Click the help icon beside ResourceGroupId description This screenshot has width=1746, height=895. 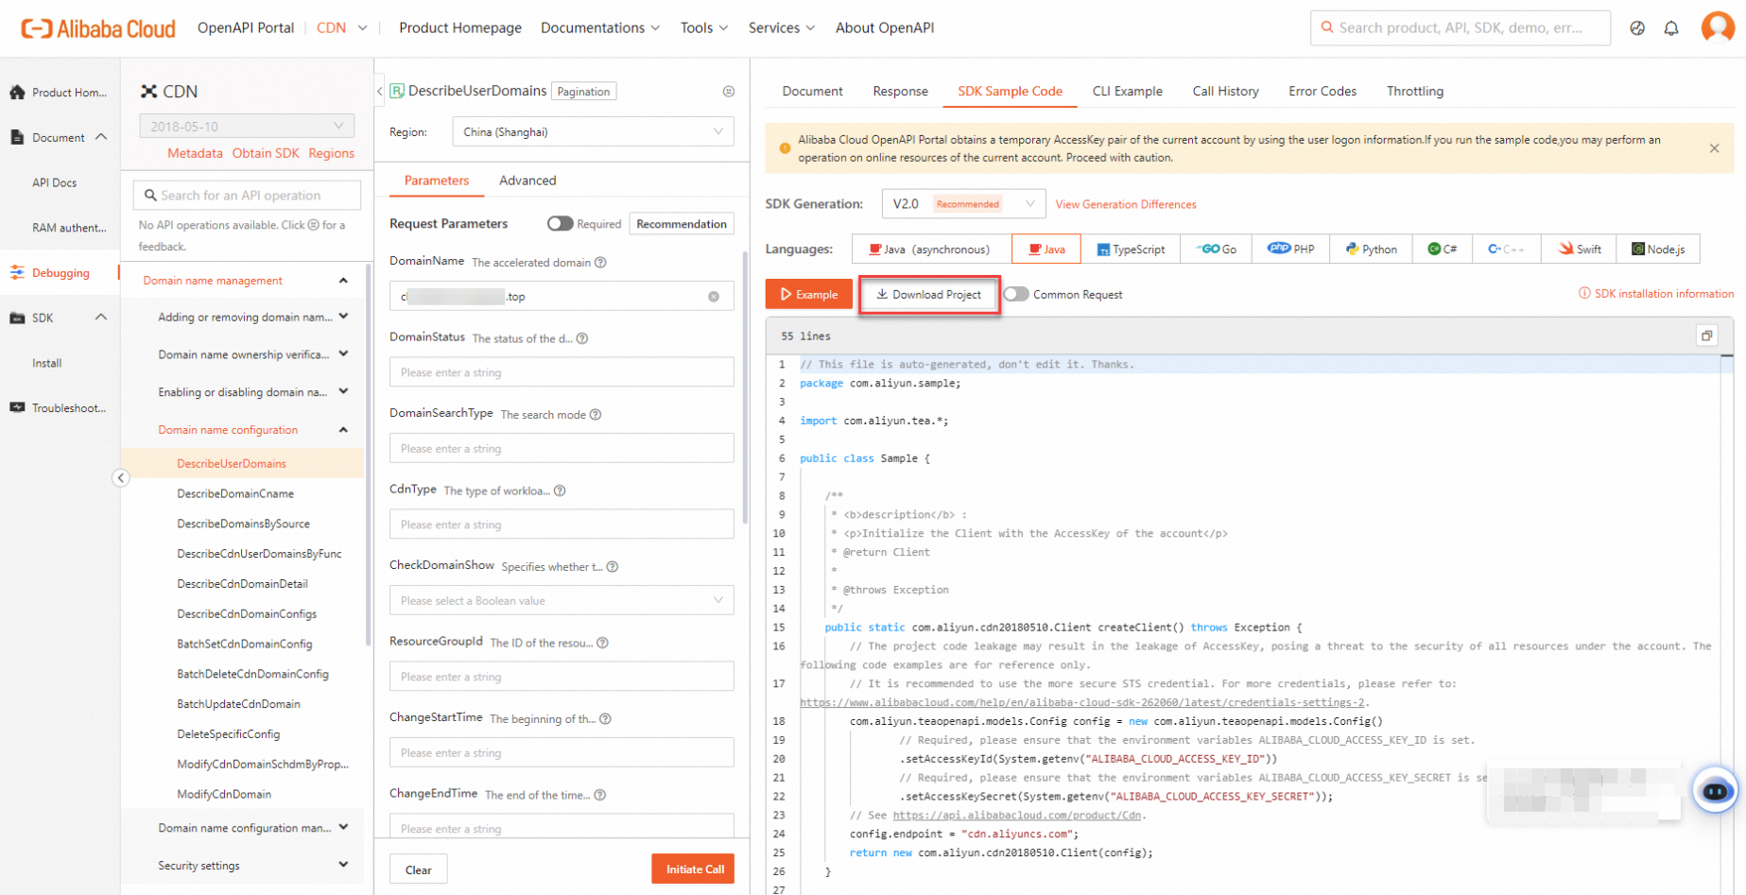pyautogui.click(x=602, y=643)
